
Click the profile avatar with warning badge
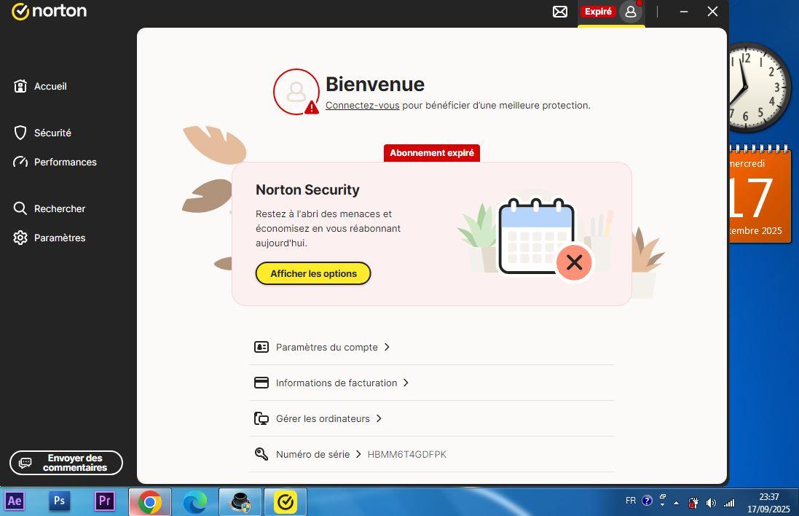coord(296,92)
